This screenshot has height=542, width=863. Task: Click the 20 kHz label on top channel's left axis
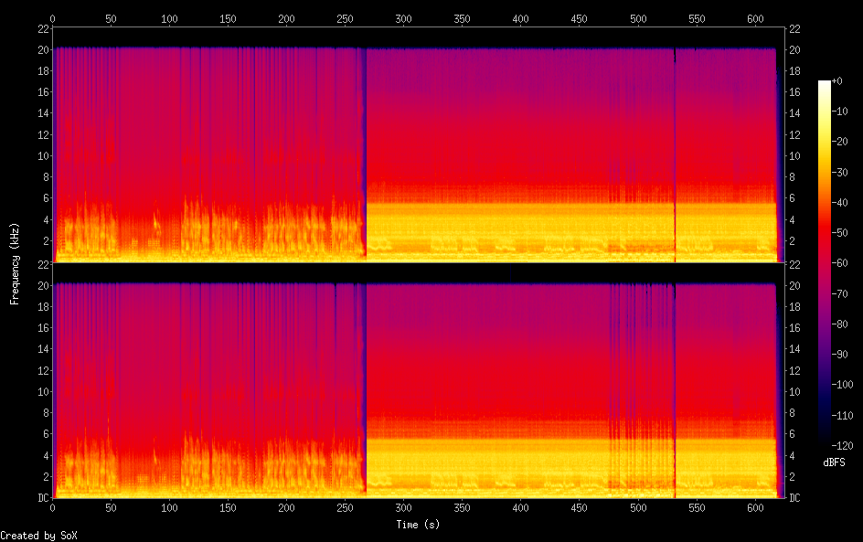[x=41, y=49]
